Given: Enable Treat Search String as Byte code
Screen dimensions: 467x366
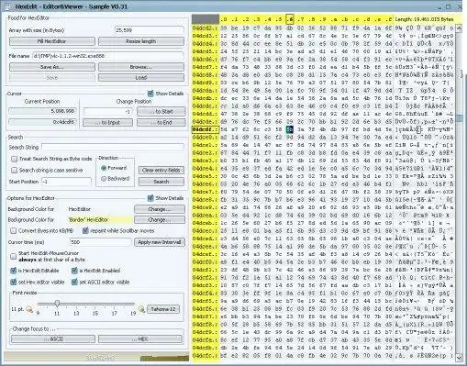Looking at the screenshot, I should pyautogui.click(x=14, y=159).
